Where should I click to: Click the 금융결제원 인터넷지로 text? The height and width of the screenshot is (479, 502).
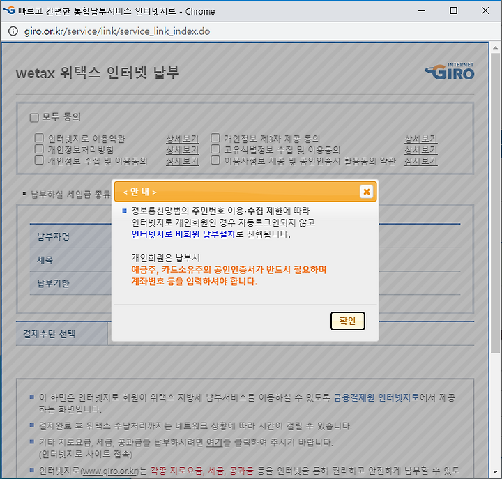pyautogui.click(x=376, y=397)
